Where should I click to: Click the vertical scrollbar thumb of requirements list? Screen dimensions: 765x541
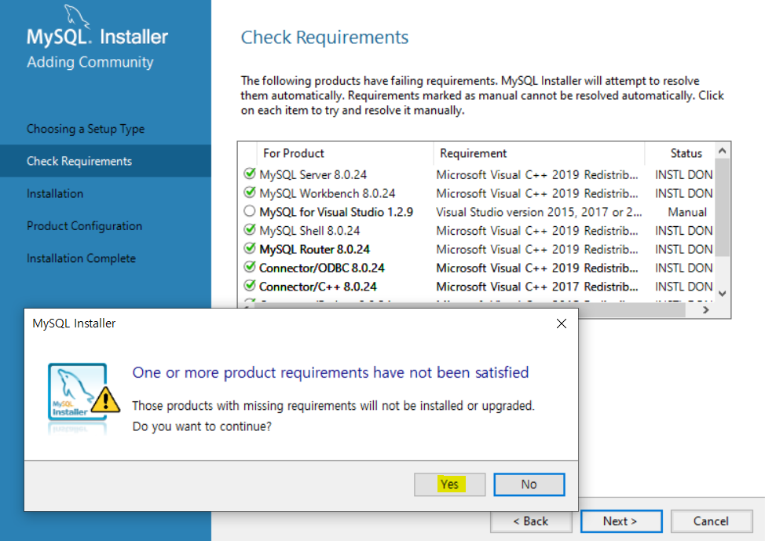pos(723,207)
